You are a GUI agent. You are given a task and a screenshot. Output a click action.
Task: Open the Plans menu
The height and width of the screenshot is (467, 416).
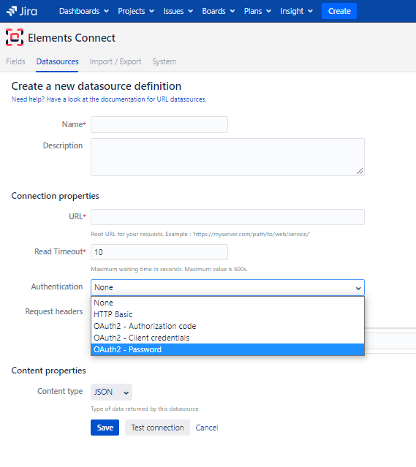[x=257, y=11]
